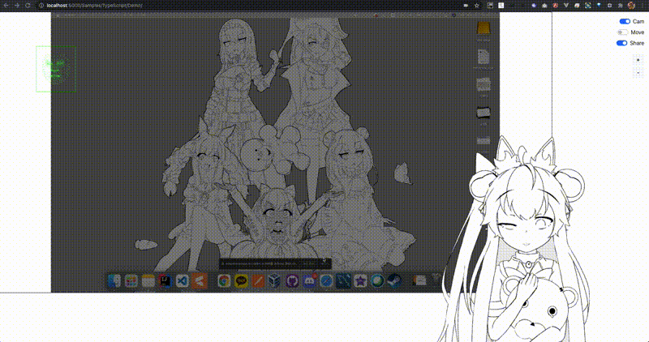Go back using browser back arrow
649x342 pixels.
point(6,6)
